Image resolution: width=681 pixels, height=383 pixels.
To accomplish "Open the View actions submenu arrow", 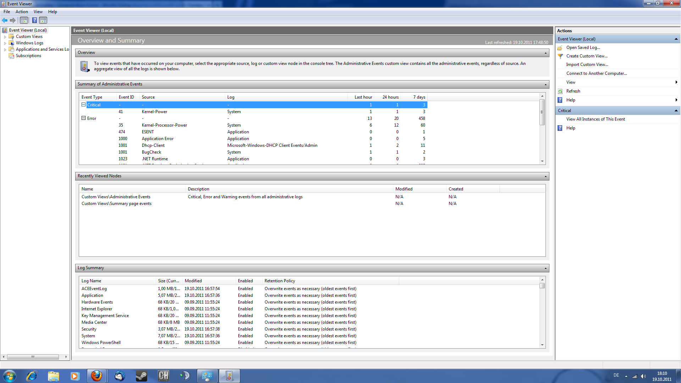I will pos(676,82).
